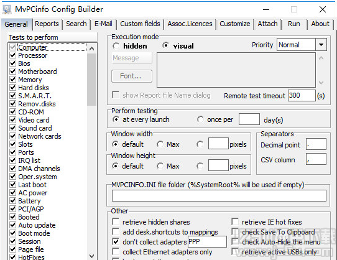Disable the Battery test
Viewport: 337px width, 260px height.
point(13,201)
